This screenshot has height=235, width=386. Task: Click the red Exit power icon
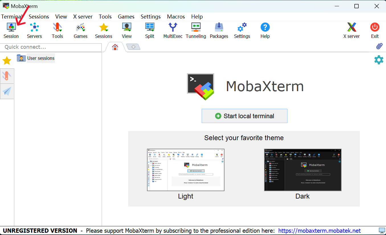[x=375, y=31]
